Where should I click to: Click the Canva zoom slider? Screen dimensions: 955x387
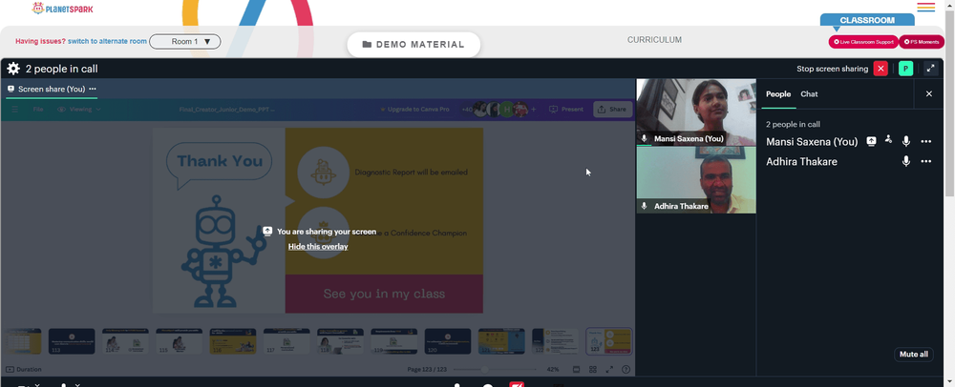tap(495, 370)
